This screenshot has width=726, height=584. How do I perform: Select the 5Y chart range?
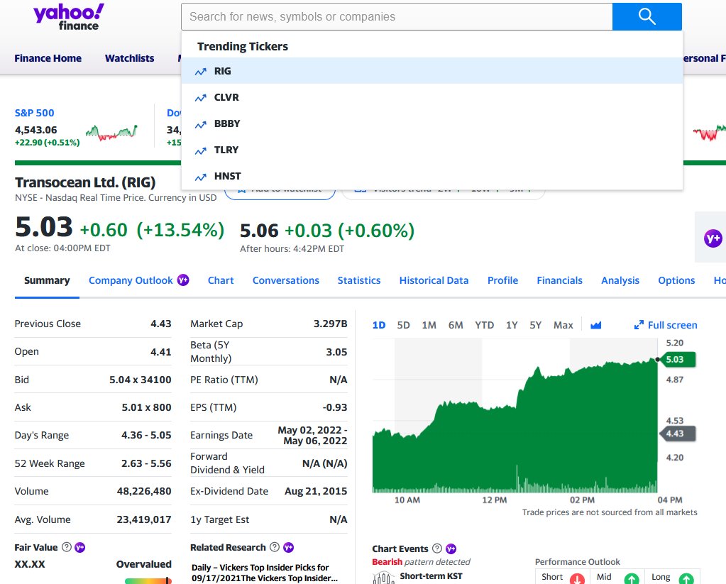(x=535, y=325)
